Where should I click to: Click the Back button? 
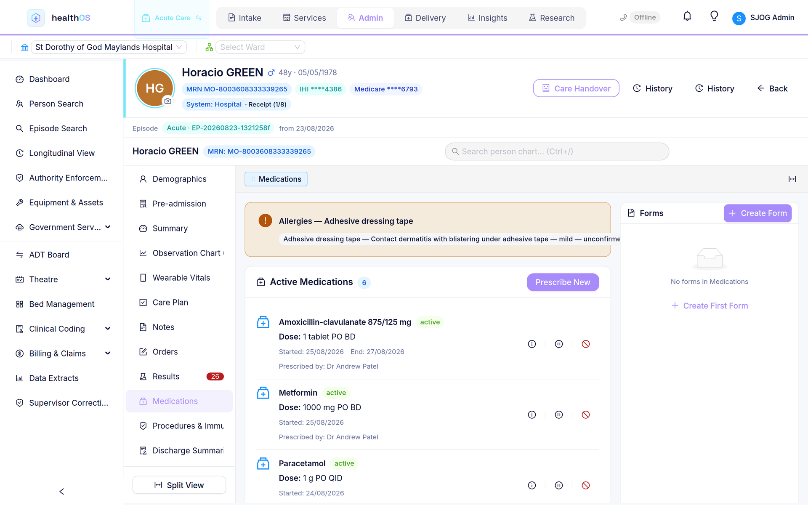pyautogui.click(x=773, y=88)
